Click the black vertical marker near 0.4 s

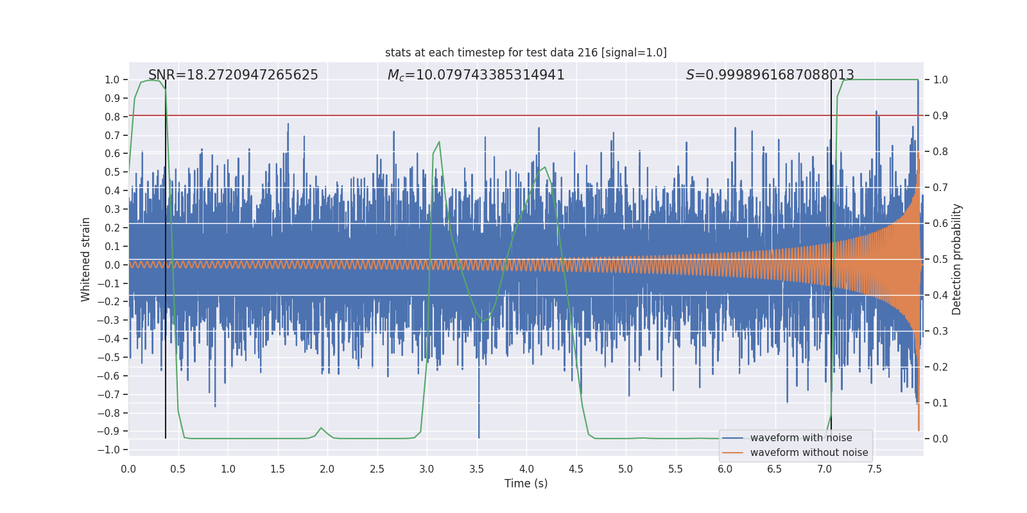click(166, 256)
